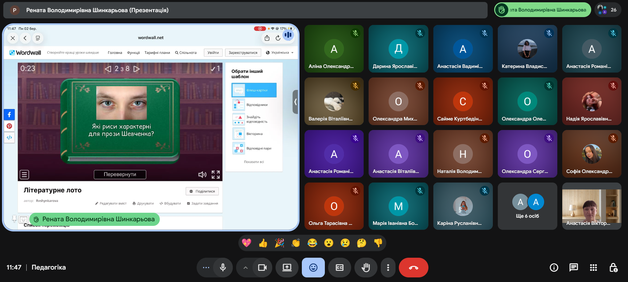Open the chat panel icon
This screenshot has width=628, height=282.
tap(574, 268)
